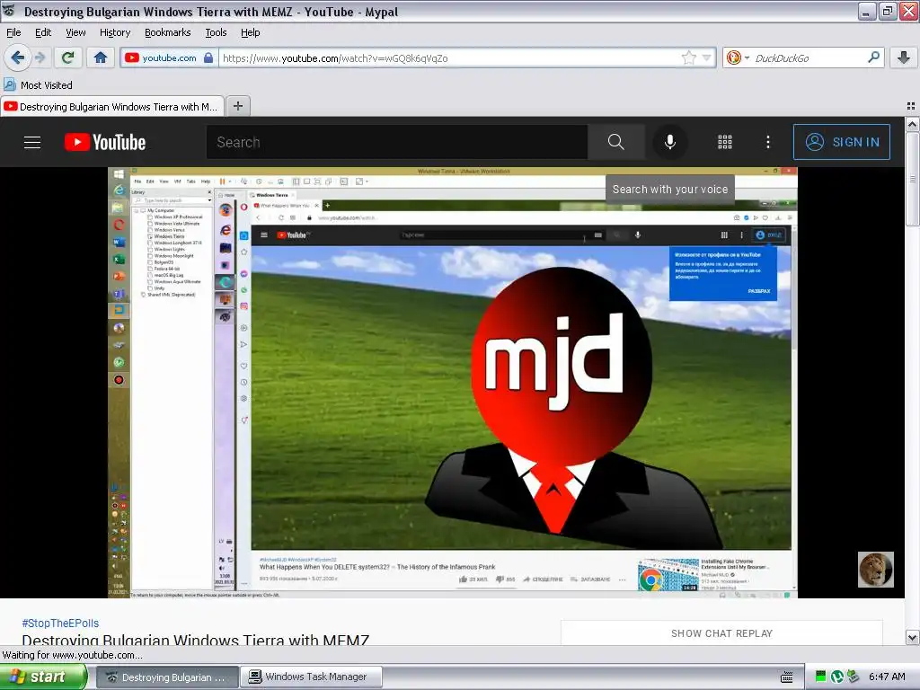The image size is (920, 690).
Task: Click the page scrollbar down arrow
Action: click(x=913, y=637)
